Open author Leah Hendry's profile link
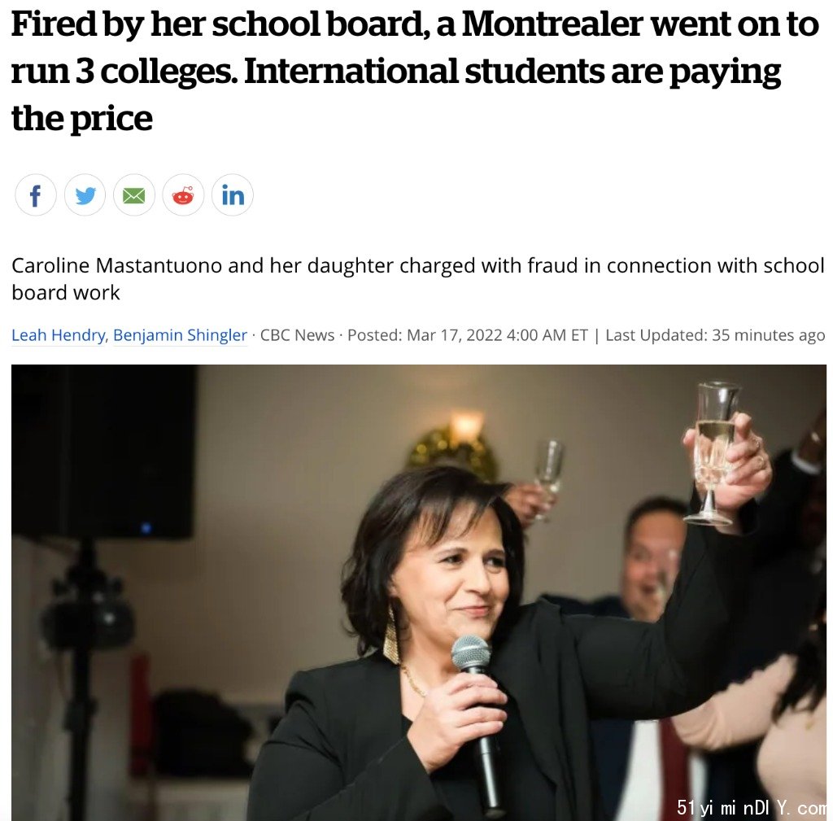Viewport: 833px width, 821px height. point(59,335)
